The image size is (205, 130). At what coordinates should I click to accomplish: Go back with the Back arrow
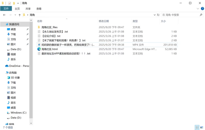coord(4,15)
